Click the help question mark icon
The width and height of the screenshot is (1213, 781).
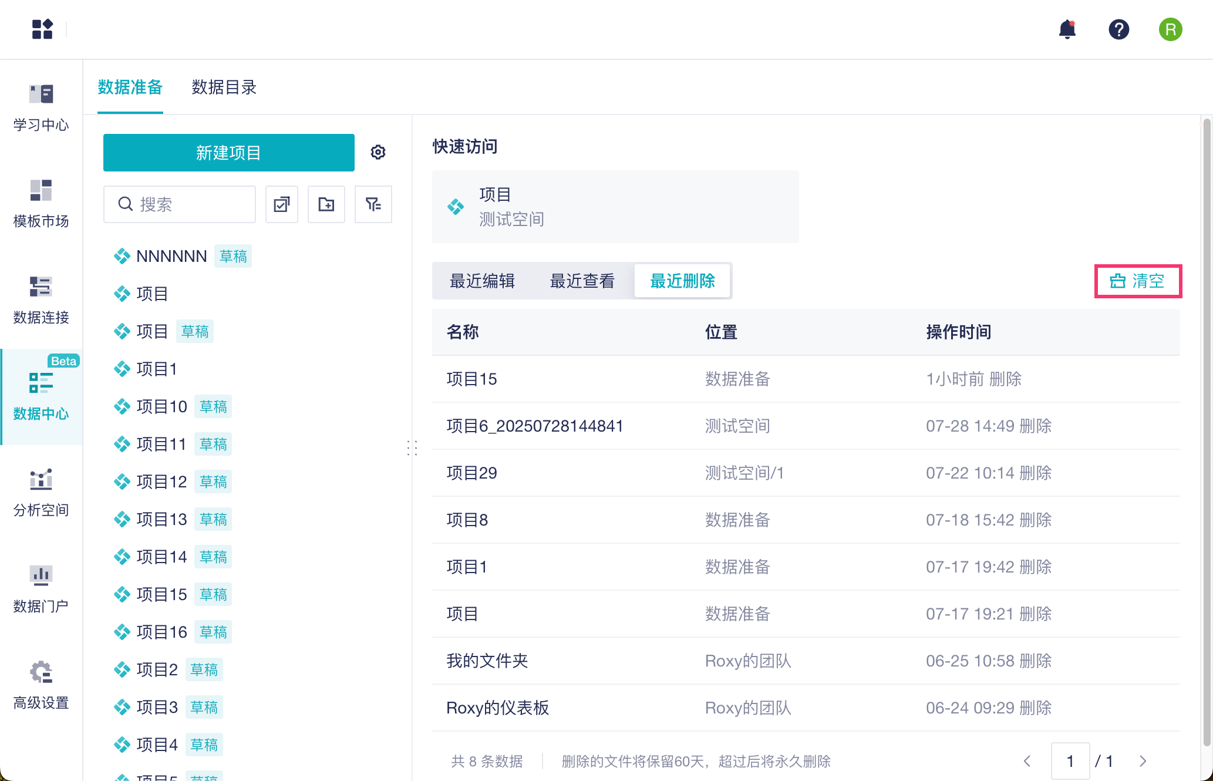(x=1118, y=29)
